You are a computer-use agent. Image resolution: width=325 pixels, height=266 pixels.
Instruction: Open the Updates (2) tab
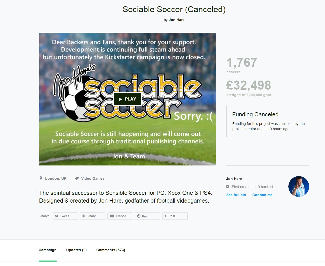[76, 250]
